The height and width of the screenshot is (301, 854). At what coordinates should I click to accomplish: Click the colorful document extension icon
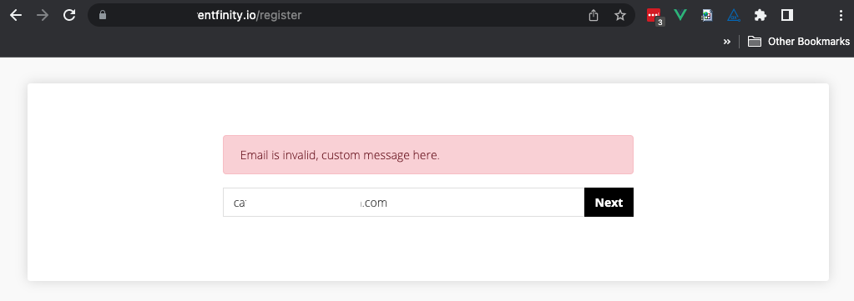coord(706,15)
